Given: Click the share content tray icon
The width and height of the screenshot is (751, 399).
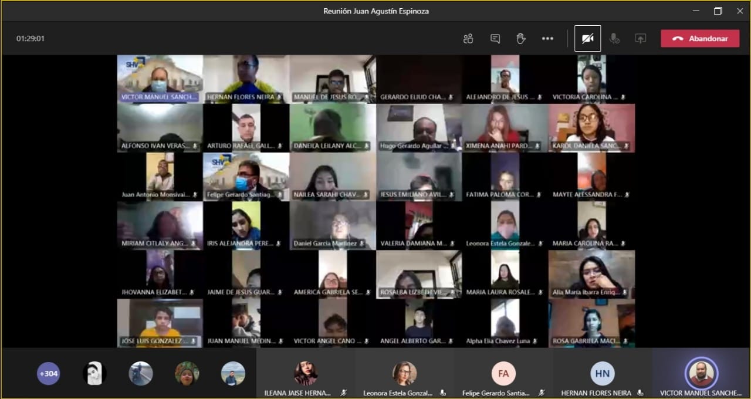Looking at the screenshot, I should click(x=640, y=39).
